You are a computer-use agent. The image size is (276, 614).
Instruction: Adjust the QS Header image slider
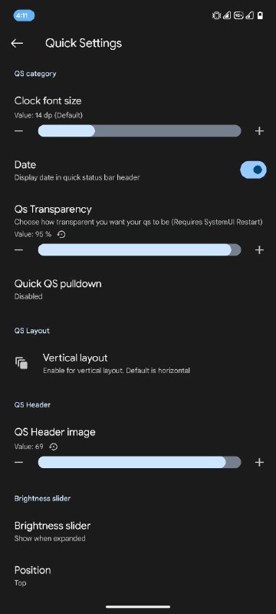[140, 463]
